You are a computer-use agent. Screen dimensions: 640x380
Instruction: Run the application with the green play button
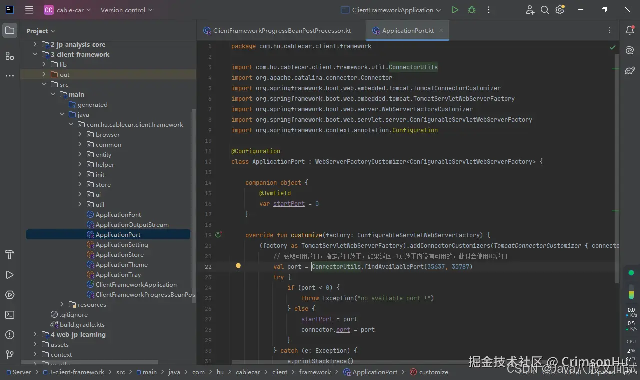(454, 10)
